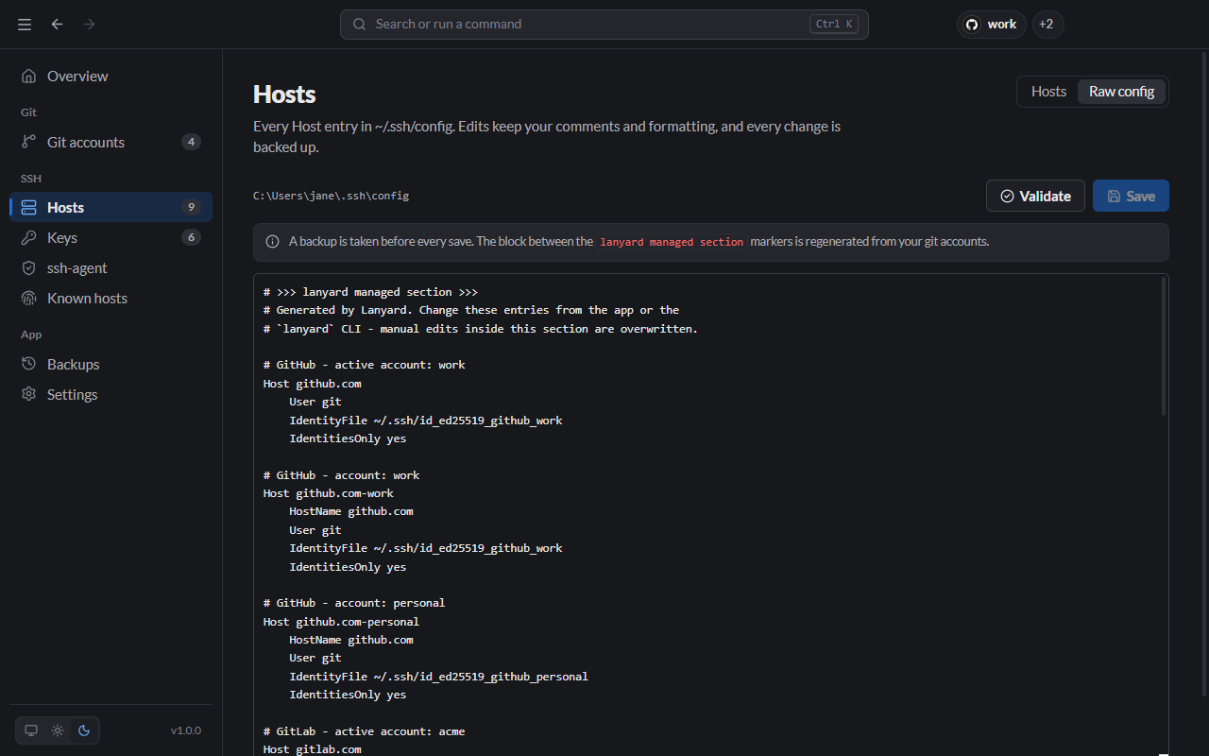Click the line '# GitLab - active account: acme'
1209x756 pixels.
click(364, 731)
